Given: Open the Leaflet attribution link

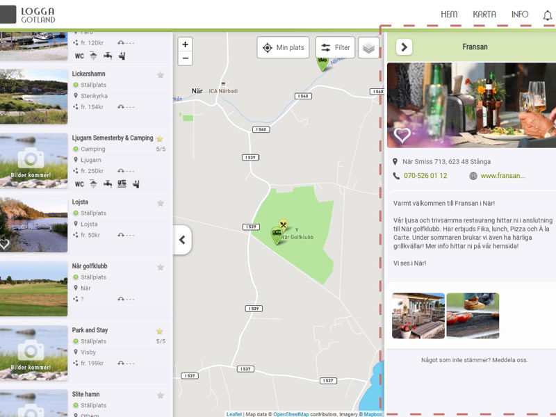Looking at the screenshot, I should [234, 414].
